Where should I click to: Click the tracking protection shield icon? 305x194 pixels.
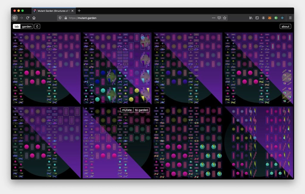coord(60,18)
